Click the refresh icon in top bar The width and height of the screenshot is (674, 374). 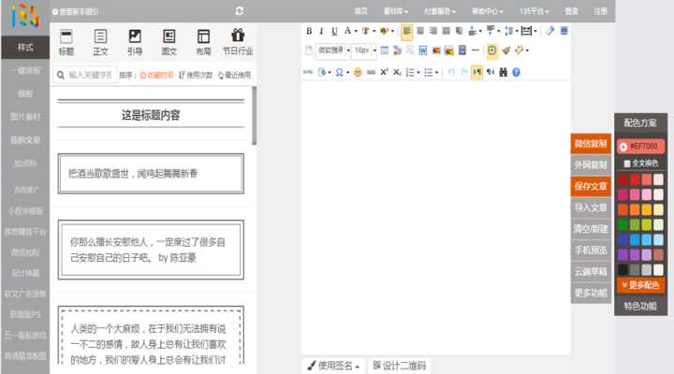click(x=240, y=10)
